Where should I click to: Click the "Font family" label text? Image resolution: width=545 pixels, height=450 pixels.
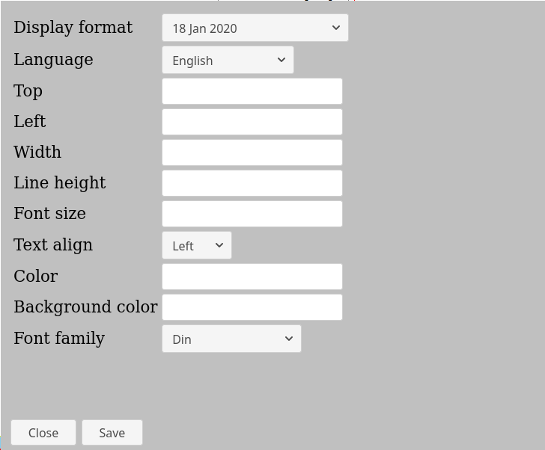pos(59,339)
